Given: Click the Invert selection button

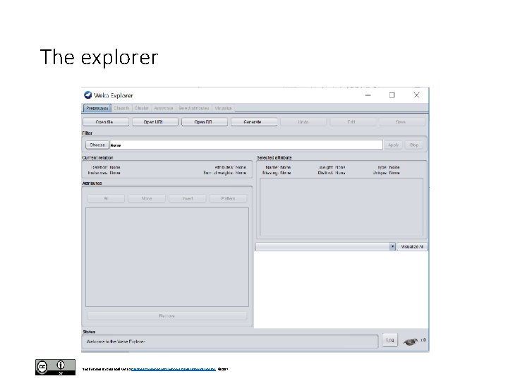Looking at the screenshot, I should tap(187, 198).
